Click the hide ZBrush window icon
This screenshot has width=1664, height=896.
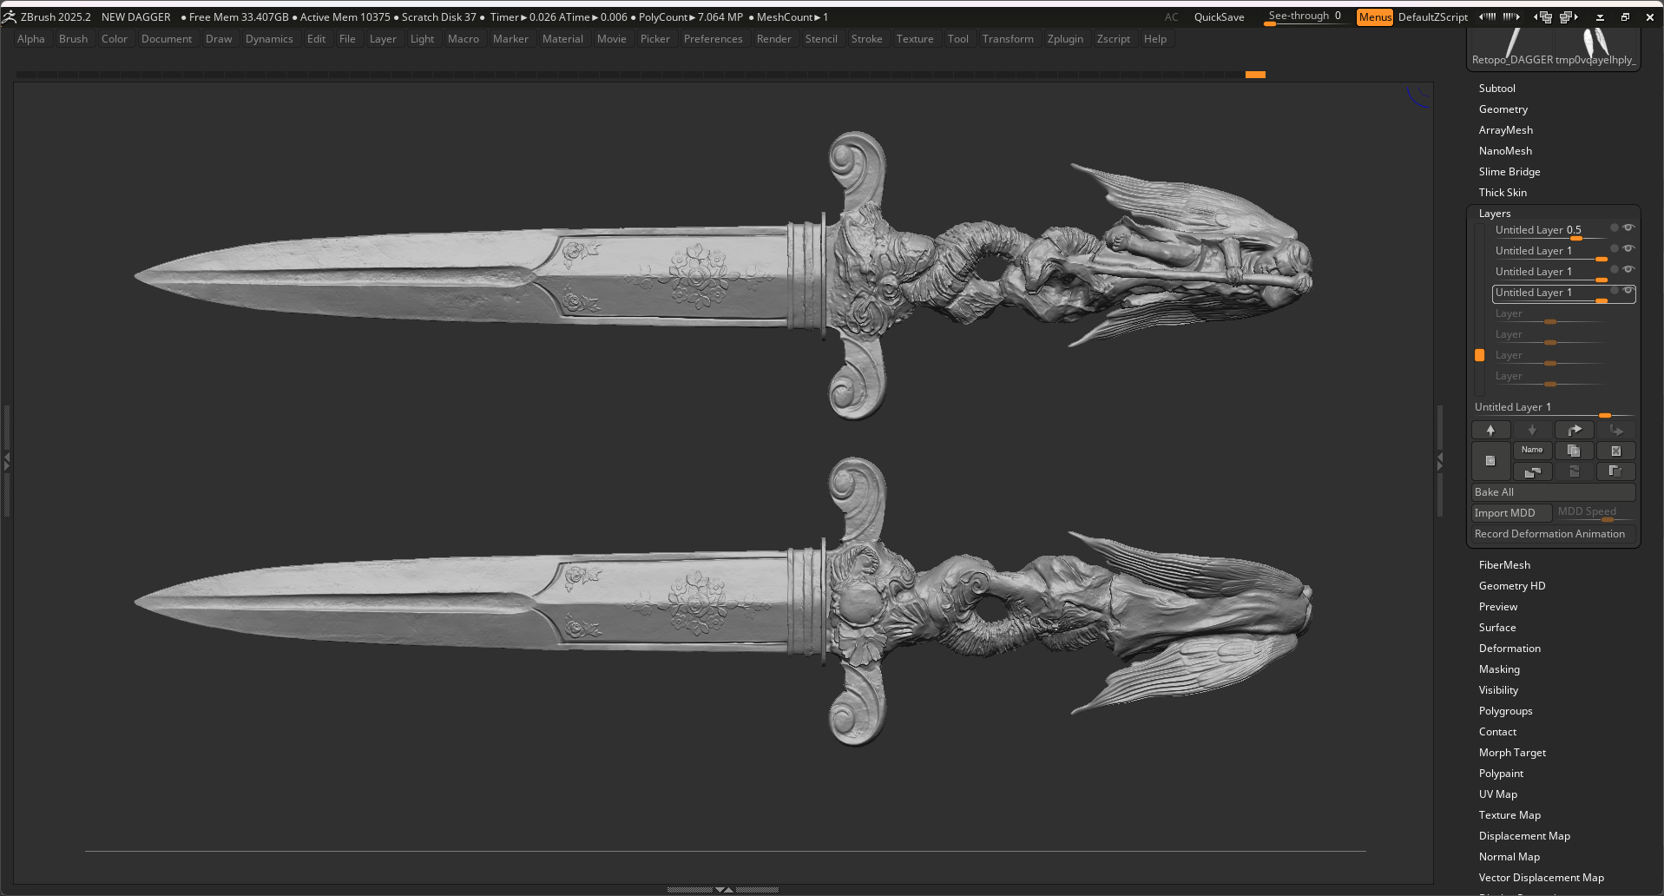(1600, 17)
